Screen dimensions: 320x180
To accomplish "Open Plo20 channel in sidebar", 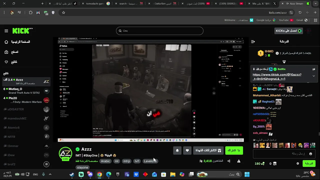I will (26, 100).
